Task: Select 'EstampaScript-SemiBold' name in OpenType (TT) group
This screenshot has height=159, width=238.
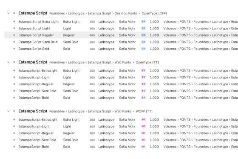Action: point(37,91)
